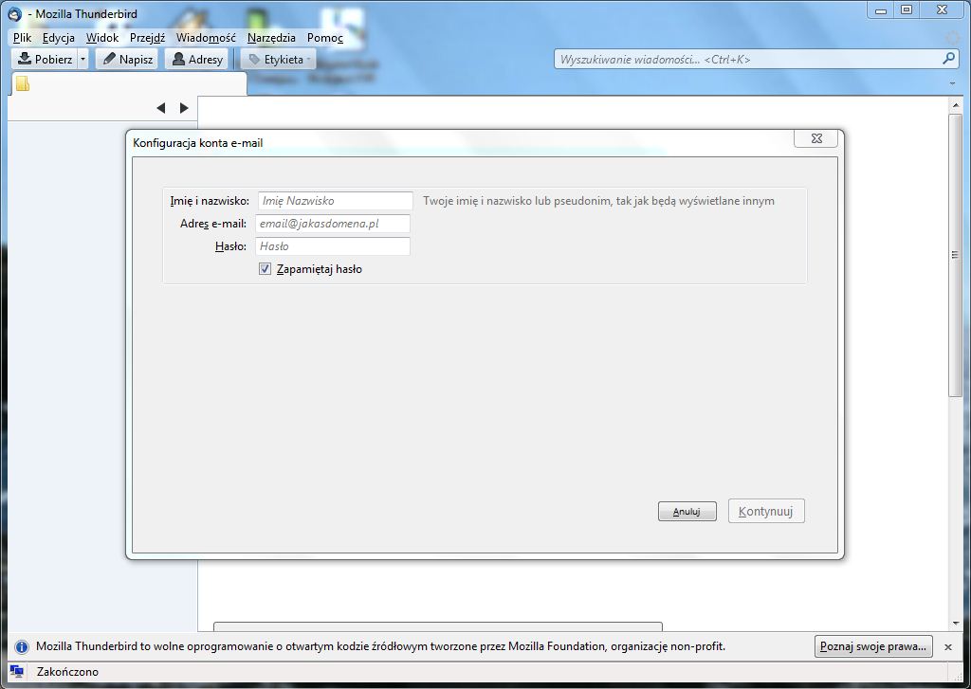Open the Etykieta dropdown arrow

pyautogui.click(x=310, y=58)
